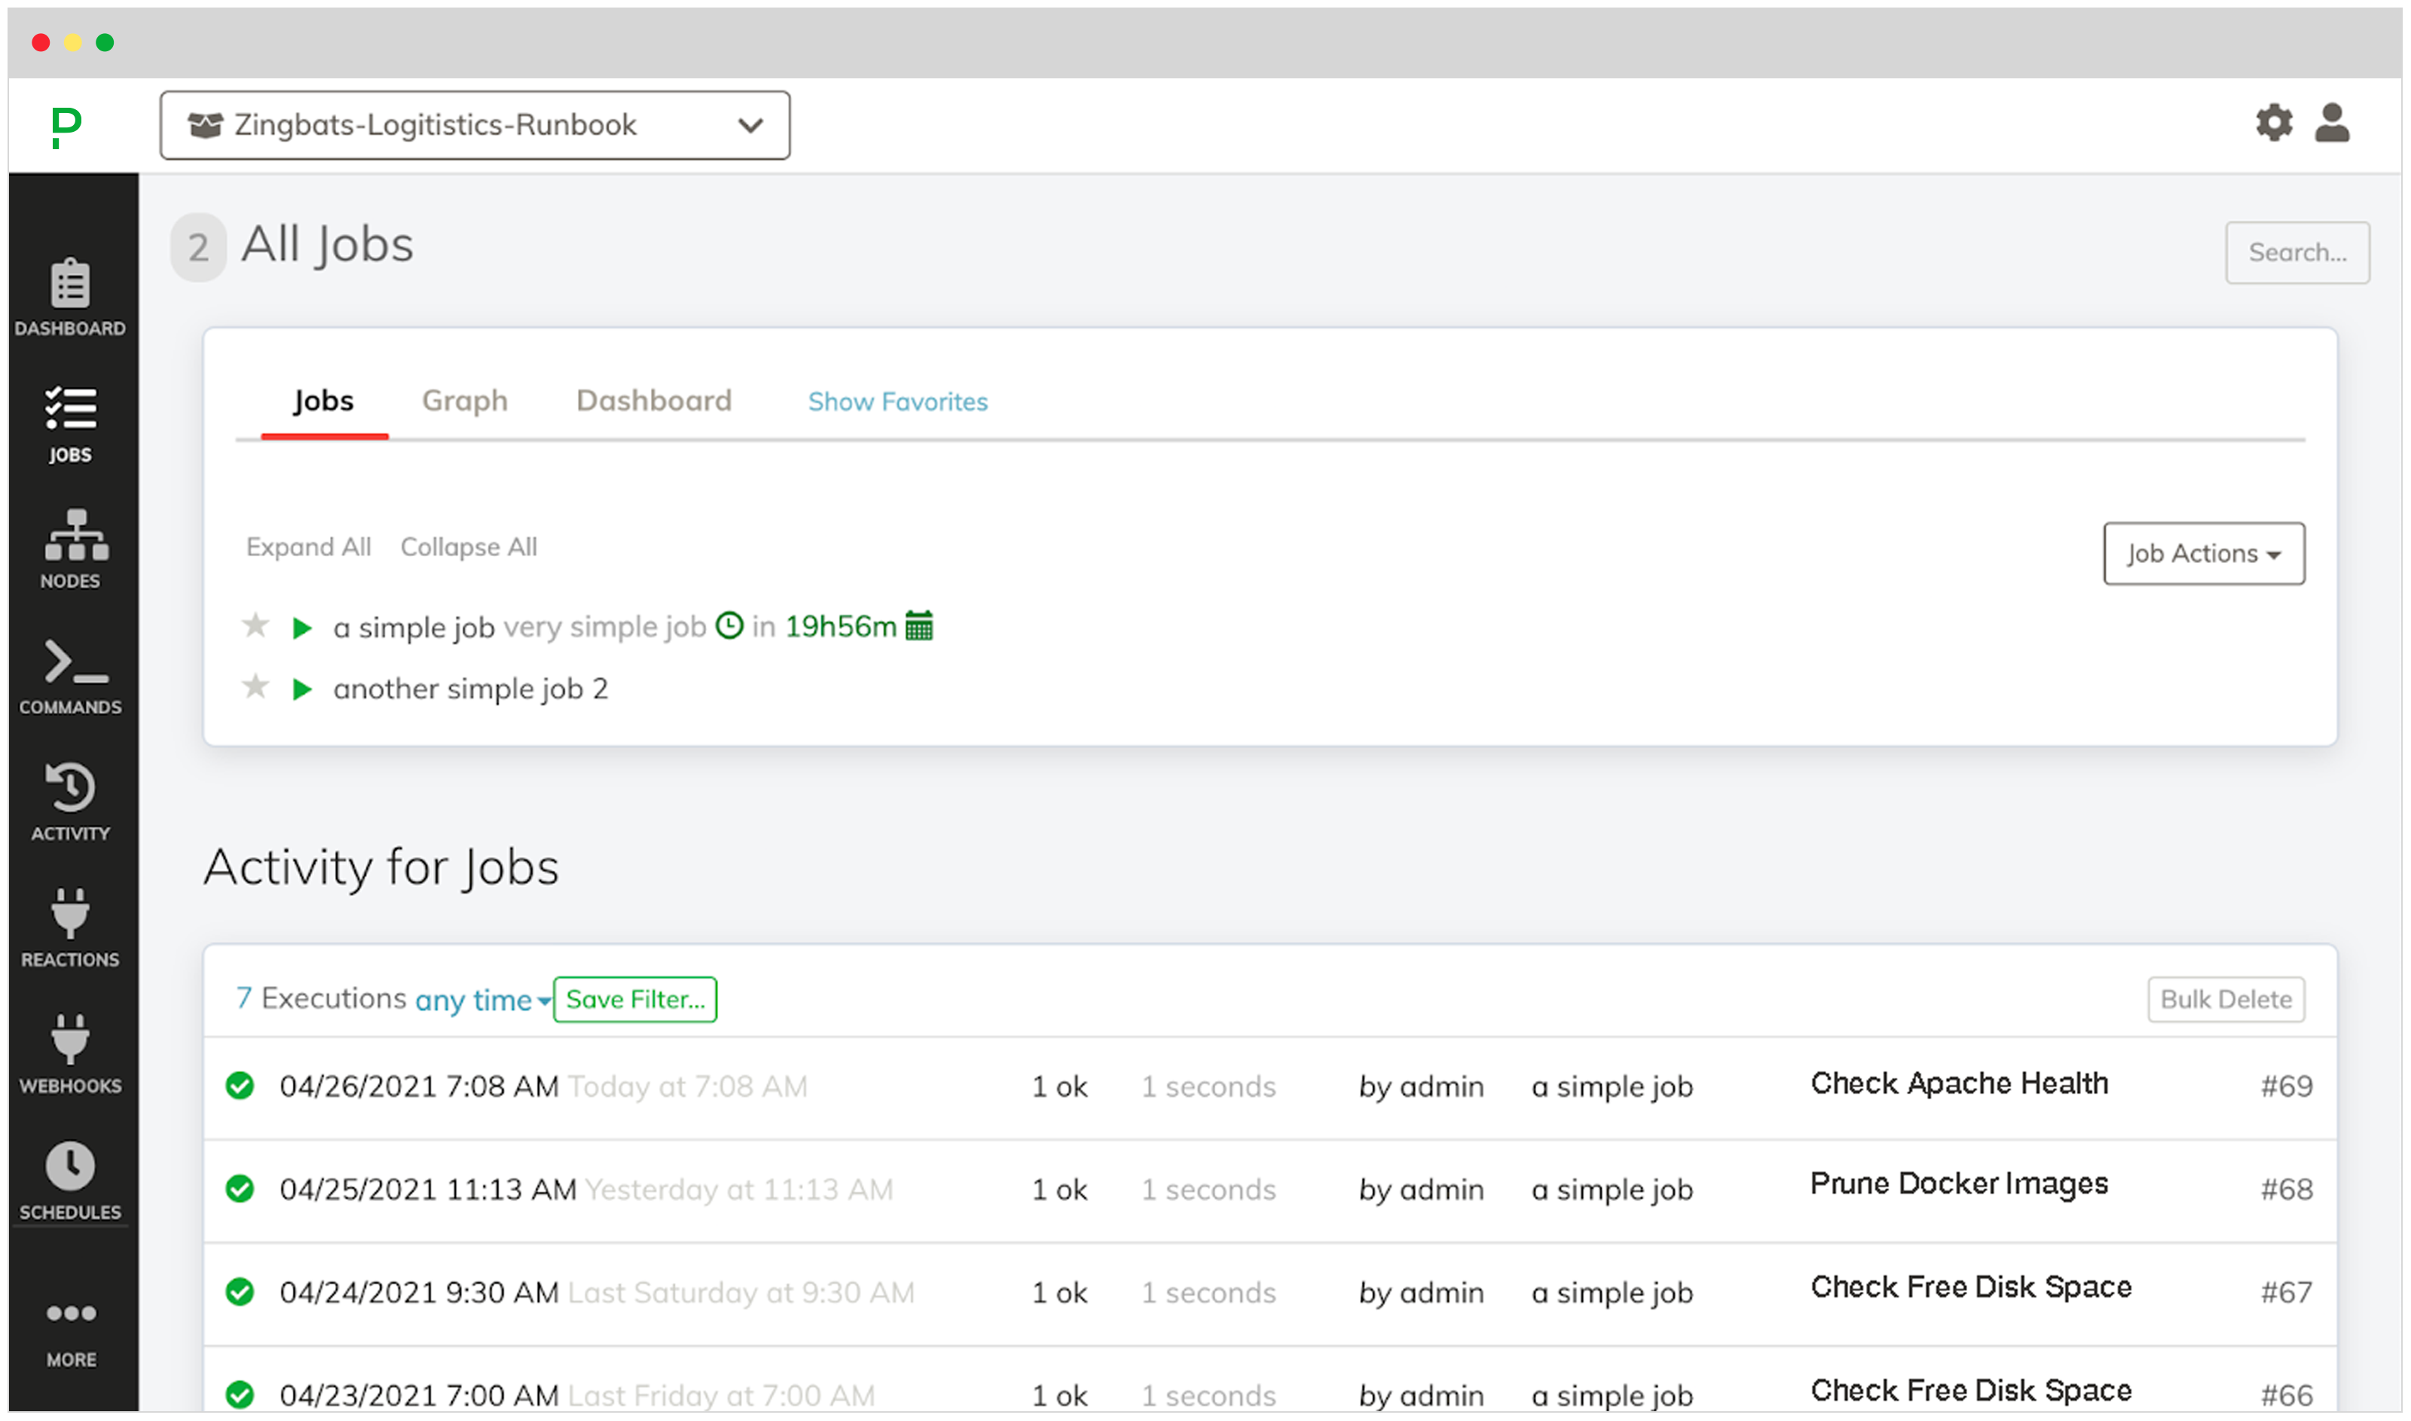Click the Bulk Delete button
Screen dimensions: 2411x1421
pyautogui.click(x=2223, y=998)
